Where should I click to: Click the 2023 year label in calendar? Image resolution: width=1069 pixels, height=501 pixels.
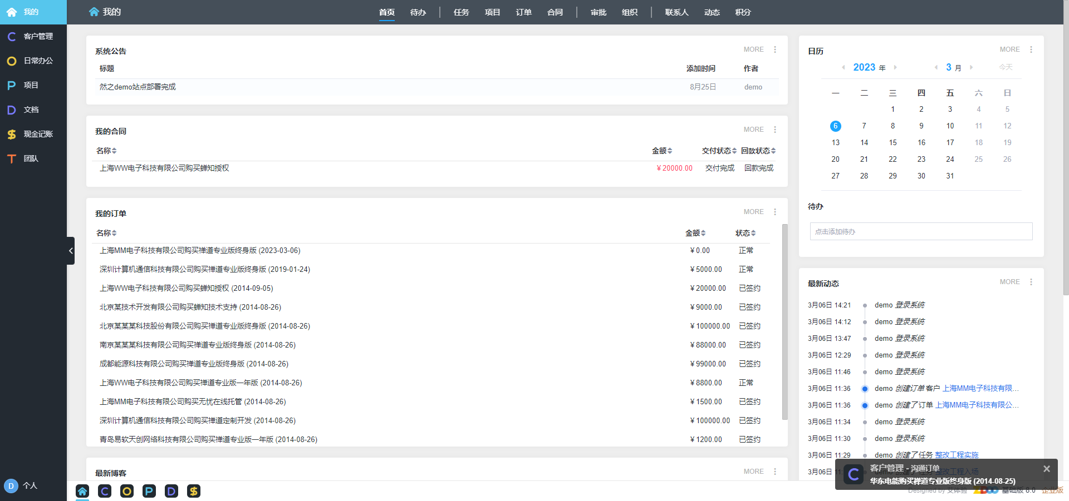(x=864, y=67)
